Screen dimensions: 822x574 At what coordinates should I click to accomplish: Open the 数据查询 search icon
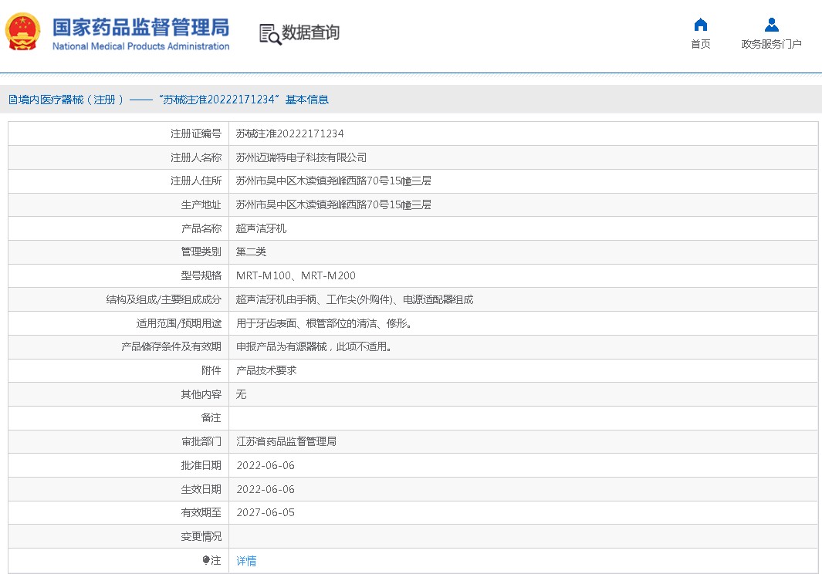(270, 33)
